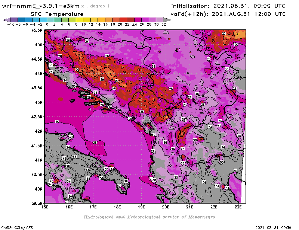Click the 43.5N latitude label
The image size is (299, 230).
(37, 88)
